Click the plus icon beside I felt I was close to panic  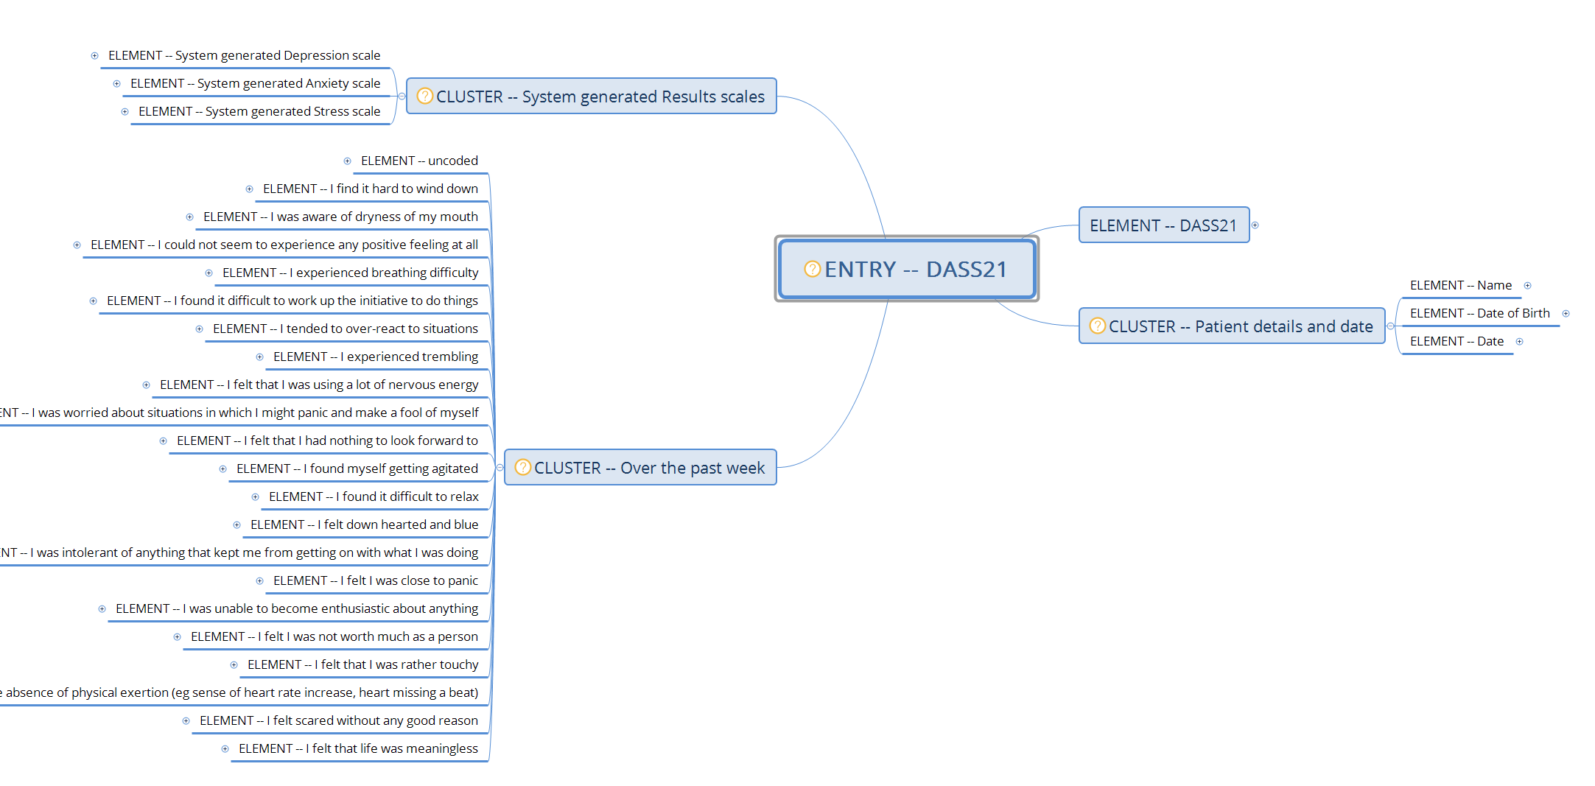(x=260, y=580)
